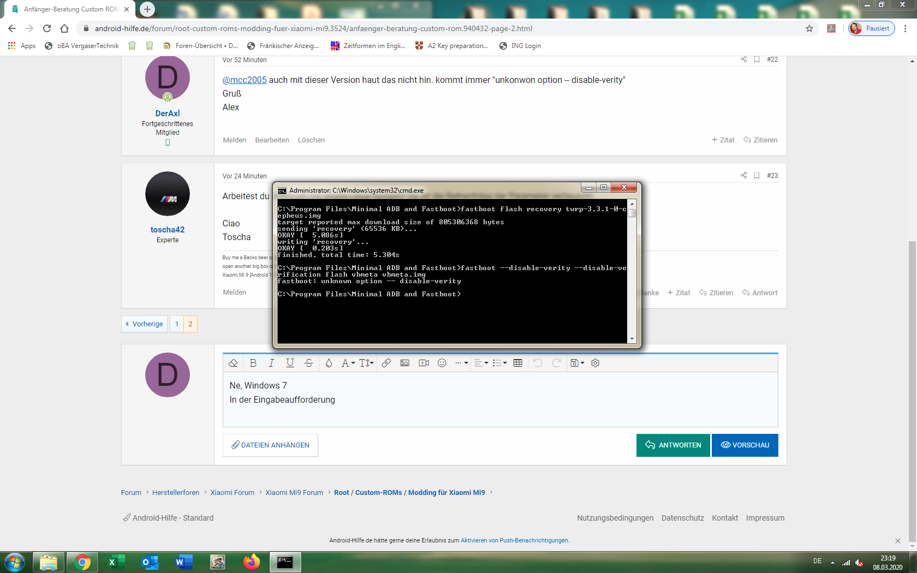The image size is (917, 573).
Task: Open Excel from the taskbar
Action: [116, 562]
